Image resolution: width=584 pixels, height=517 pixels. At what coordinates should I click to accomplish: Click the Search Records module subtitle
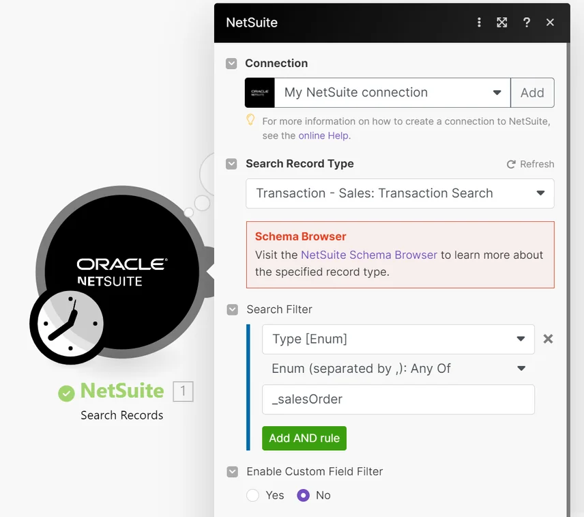tap(122, 415)
